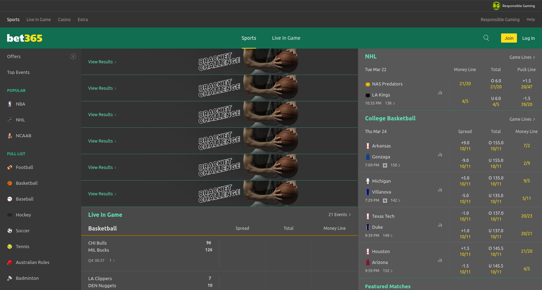This screenshot has height=290, width=542.
Task: Click the Soccer ball icon
Action: [10, 231]
